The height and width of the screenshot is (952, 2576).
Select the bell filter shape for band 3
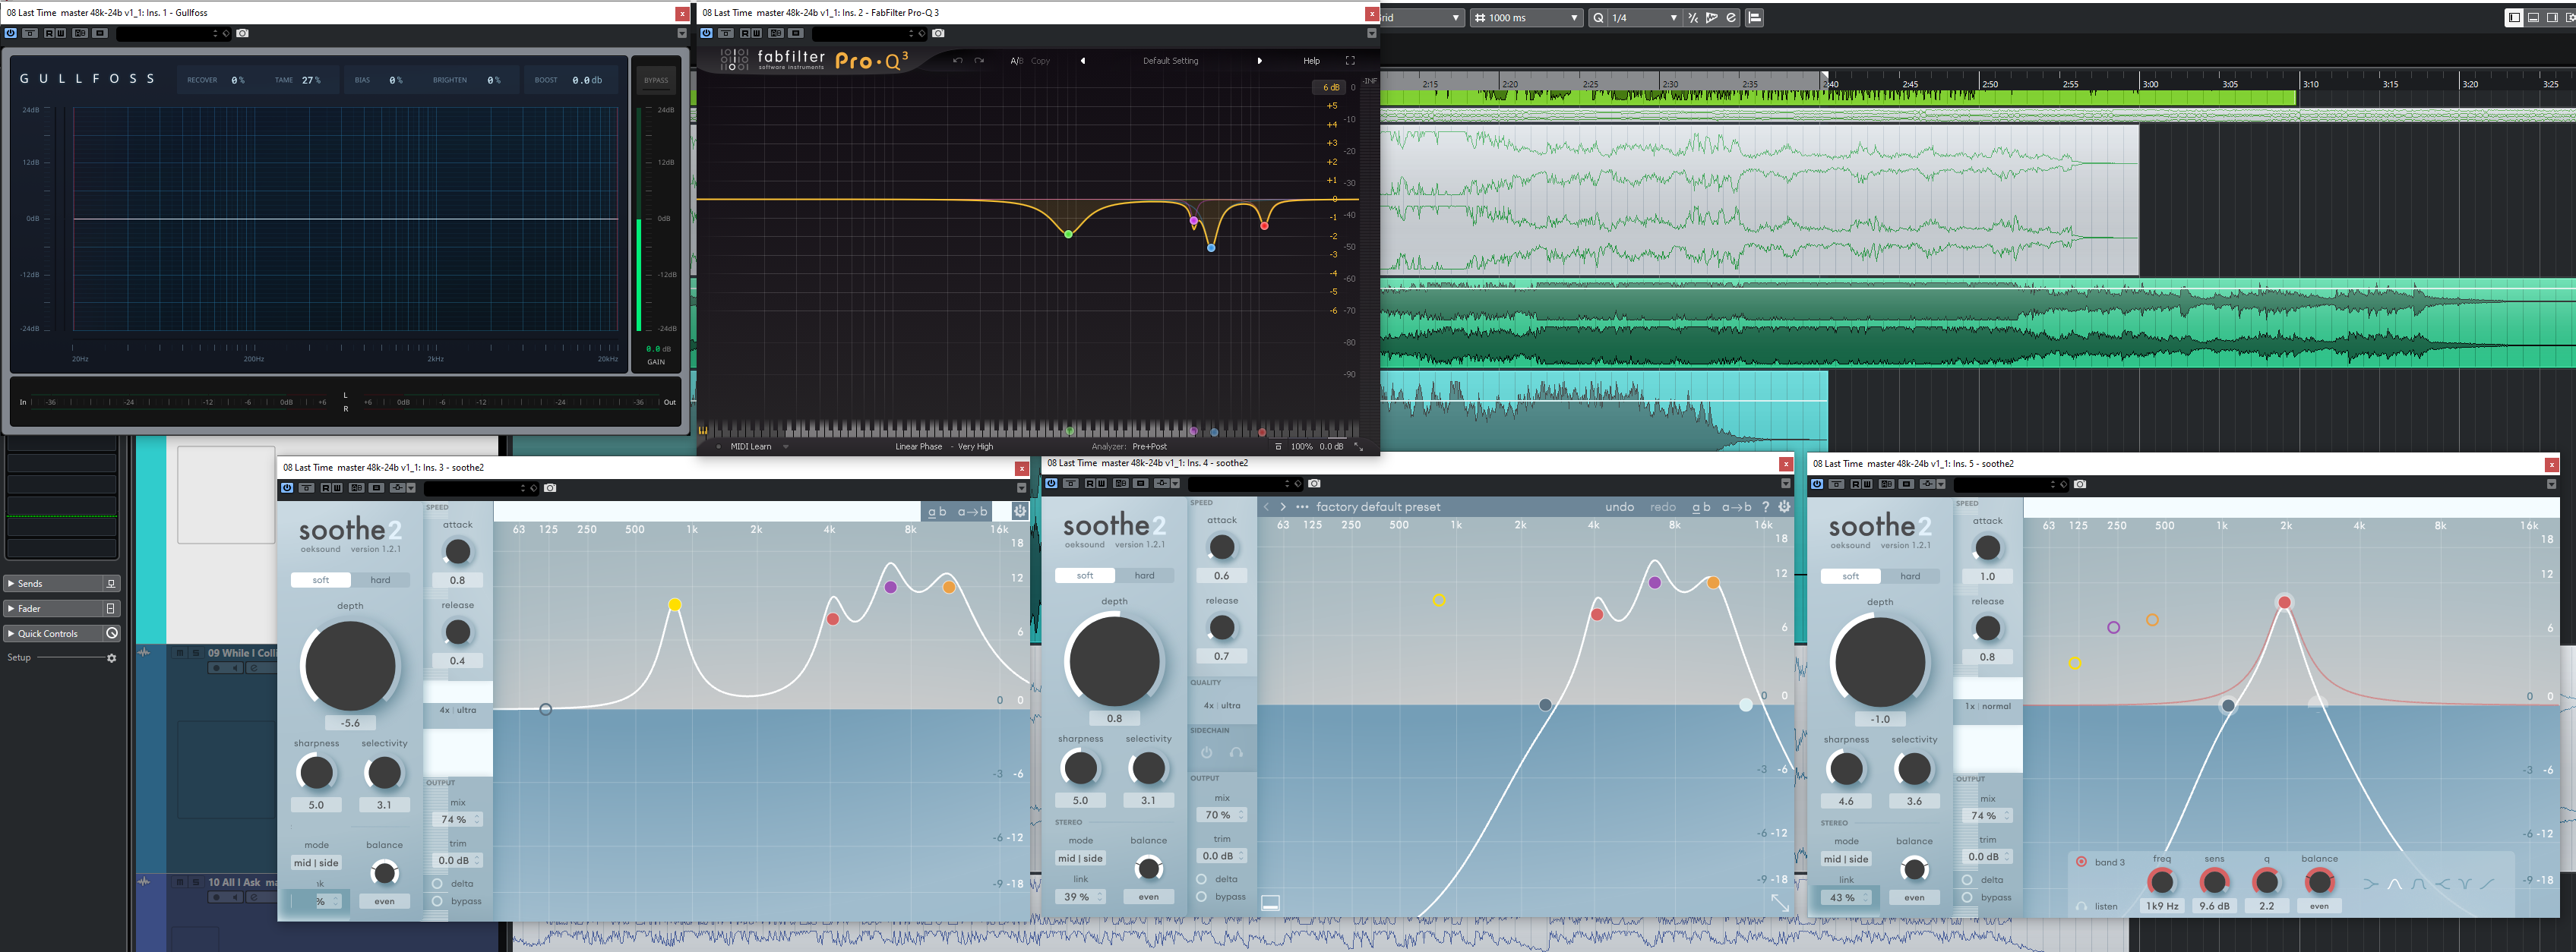pyautogui.click(x=2394, y=884)
